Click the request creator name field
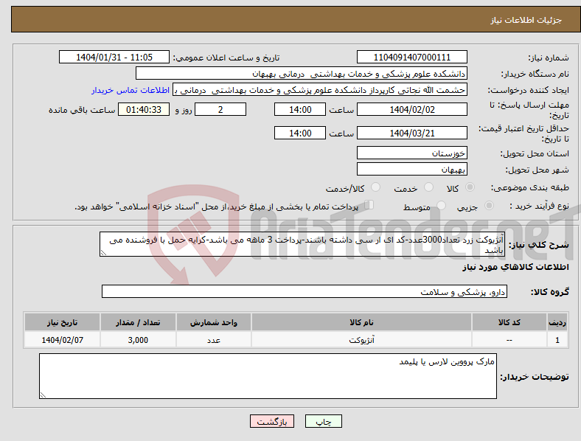 (320, 90)
